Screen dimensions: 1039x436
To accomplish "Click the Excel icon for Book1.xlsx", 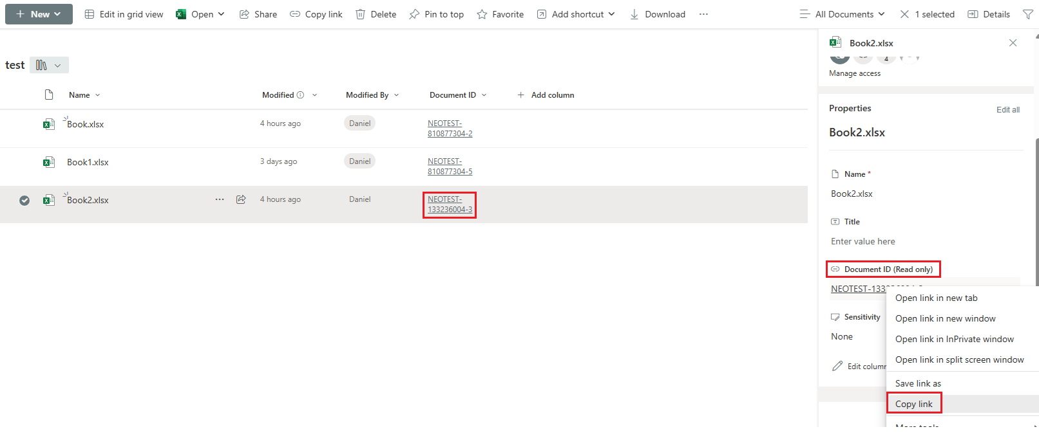I will pyautogui.click(x=49, y=162).
